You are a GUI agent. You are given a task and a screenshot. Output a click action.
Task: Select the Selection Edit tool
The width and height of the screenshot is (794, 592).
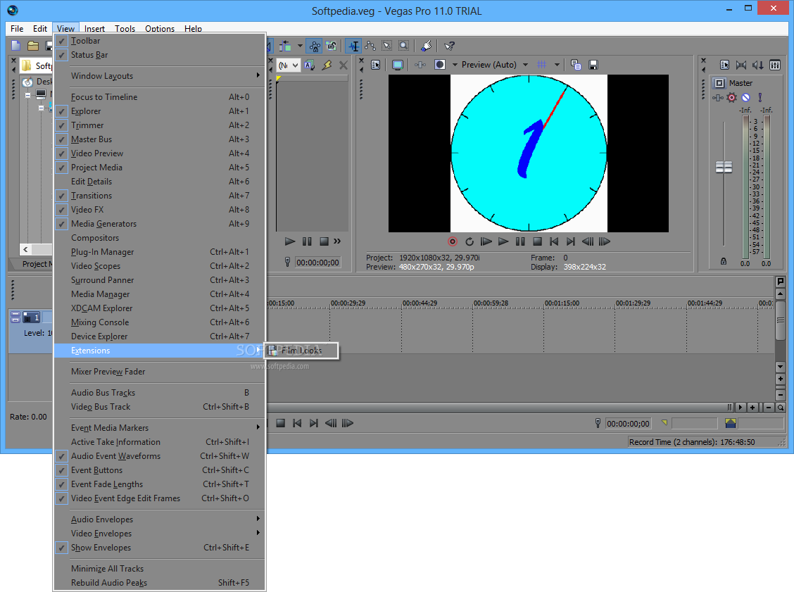pyautogui.click(x=387, y=46)
